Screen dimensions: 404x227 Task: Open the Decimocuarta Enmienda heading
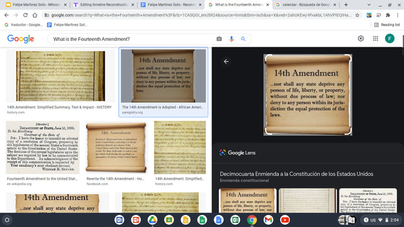[296, 174]
